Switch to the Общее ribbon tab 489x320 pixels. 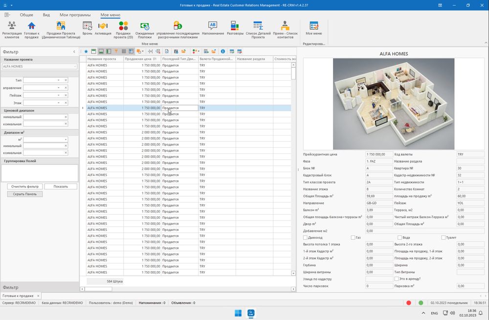tap(26, 15)
